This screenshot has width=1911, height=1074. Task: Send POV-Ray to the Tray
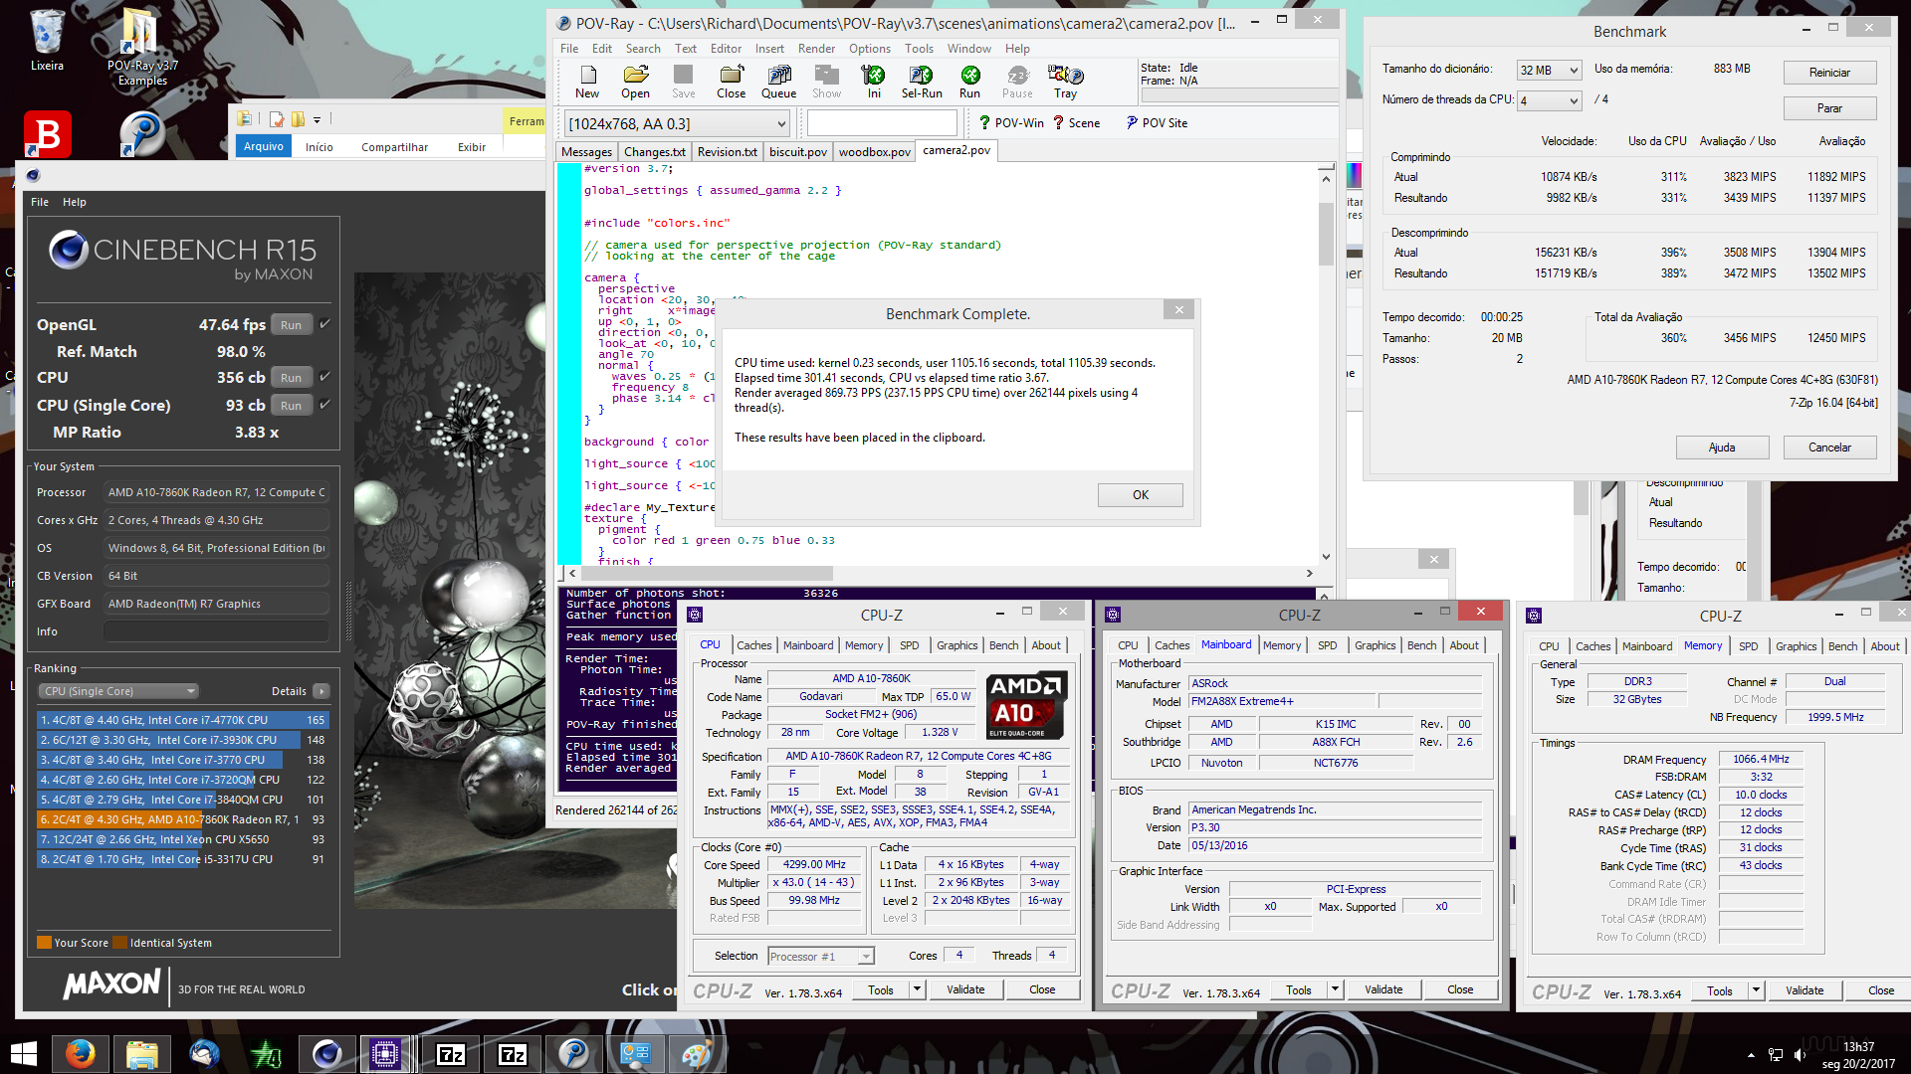(x=1065, y=82)
